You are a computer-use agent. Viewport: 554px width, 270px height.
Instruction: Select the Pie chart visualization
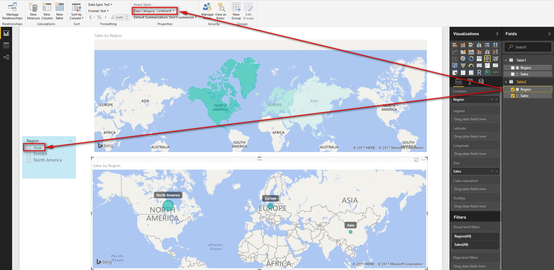pyautogui.click(x=463, y=59)
